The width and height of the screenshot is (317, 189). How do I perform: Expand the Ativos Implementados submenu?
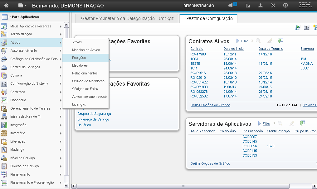(x=90, y=97)
